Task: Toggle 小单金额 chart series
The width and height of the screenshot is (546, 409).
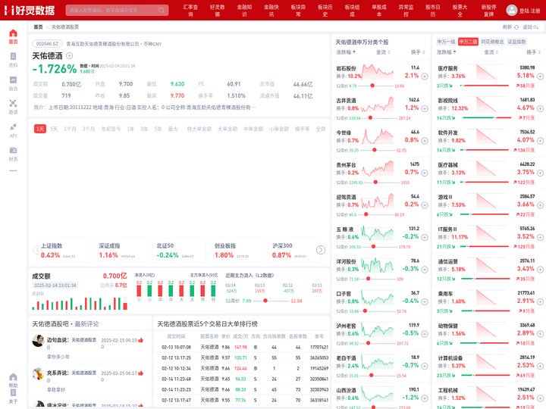Action: tap(279, 129)
